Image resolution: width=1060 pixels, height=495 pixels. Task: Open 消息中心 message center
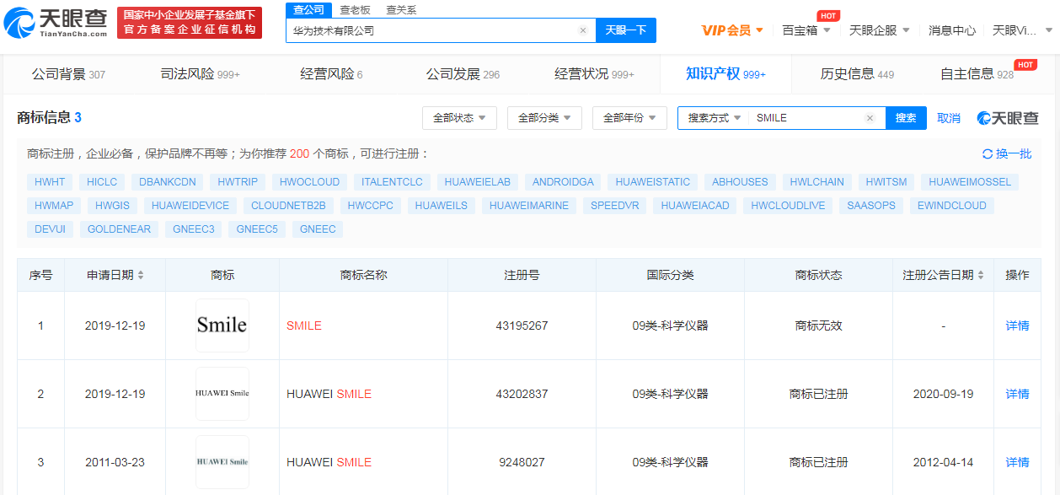[x=952, y=30]
